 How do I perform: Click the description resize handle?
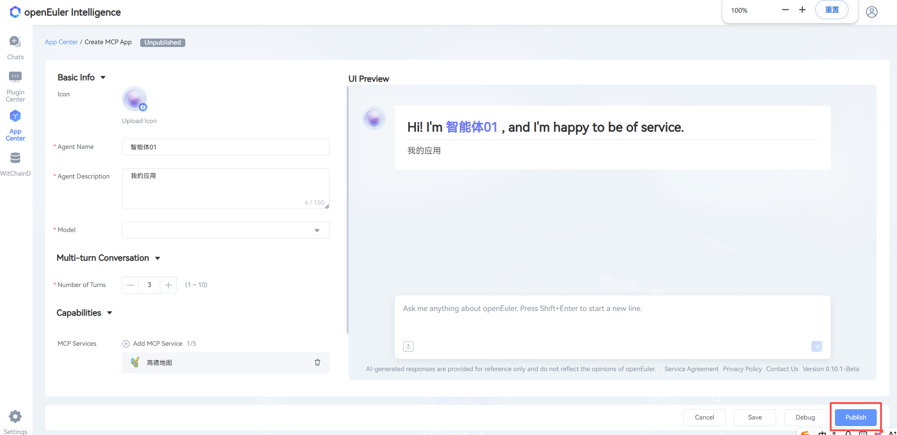point(327,206)
